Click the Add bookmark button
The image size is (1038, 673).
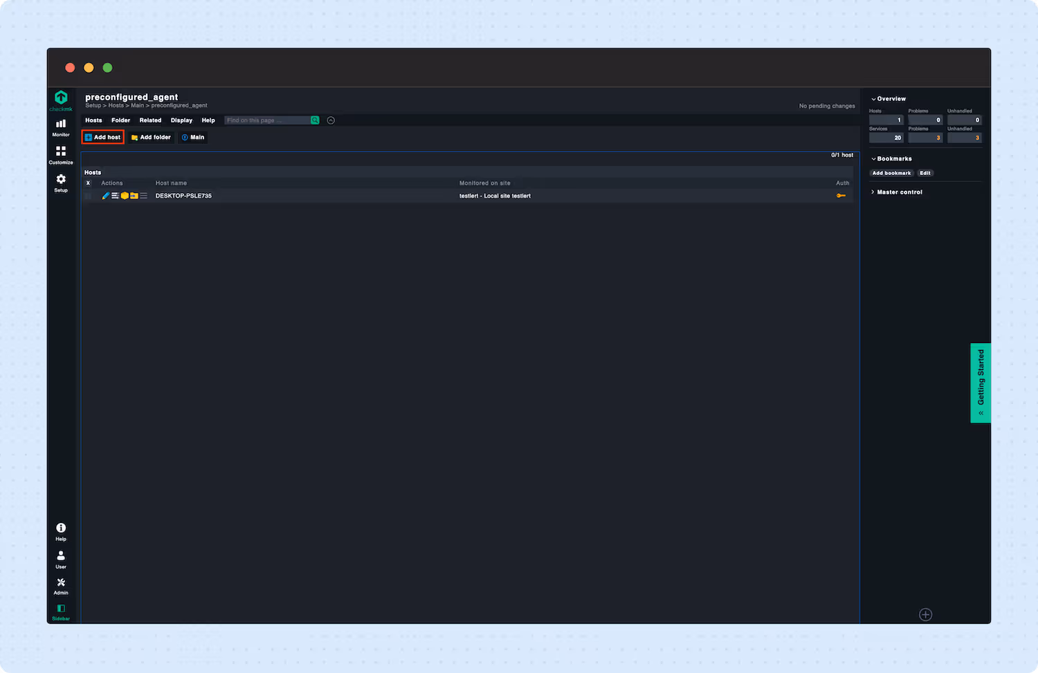tap(891, 172)
